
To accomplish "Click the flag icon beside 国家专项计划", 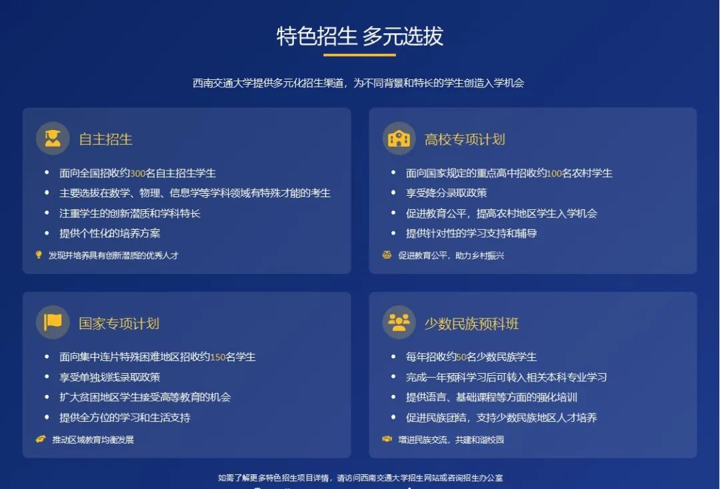I will pos(53,322).
